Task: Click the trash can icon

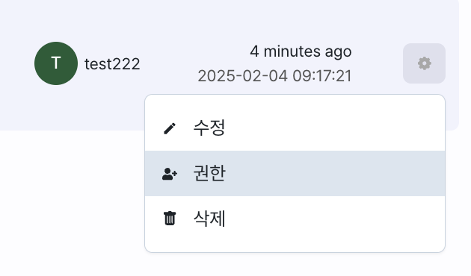Action: pos(170,218)
